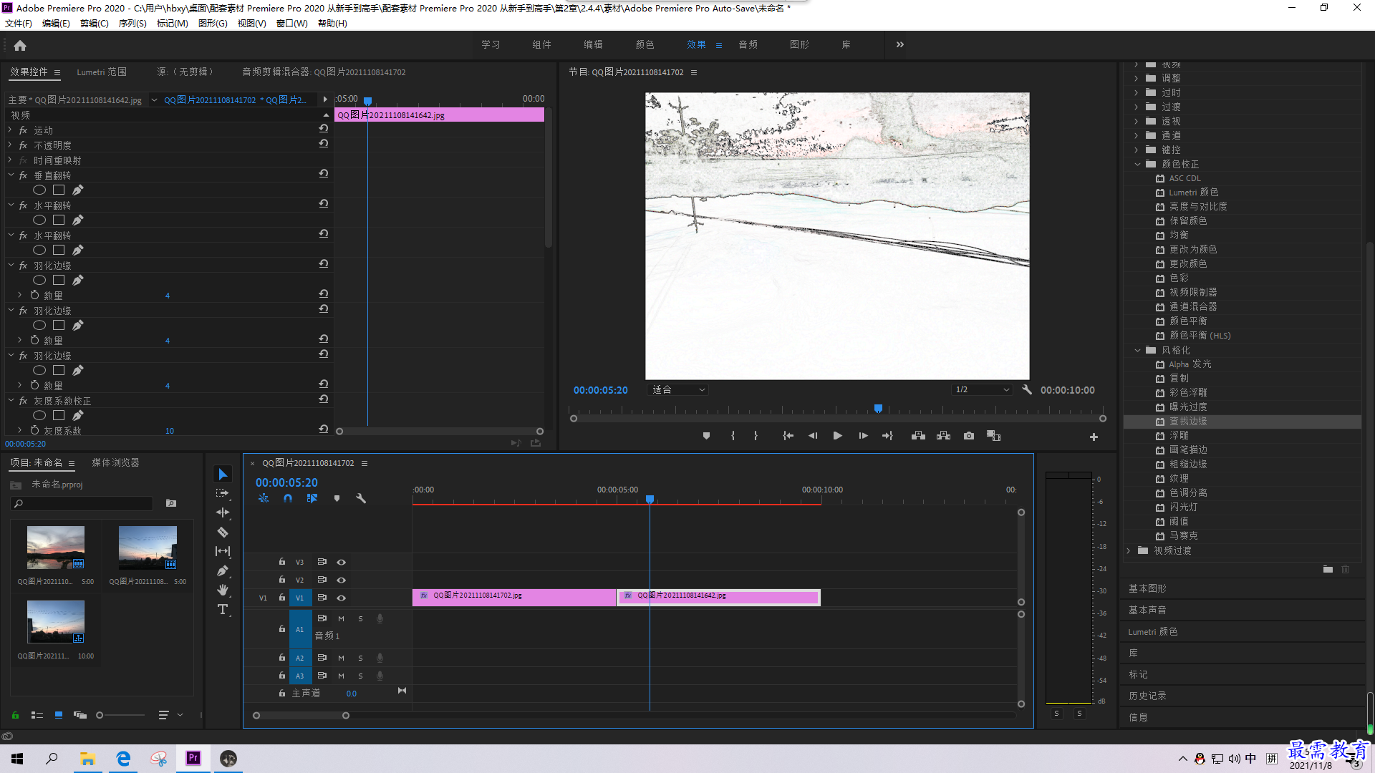Select the 查找边缘 effect
Screen dimensions: 1375x773
point(1188,422)
